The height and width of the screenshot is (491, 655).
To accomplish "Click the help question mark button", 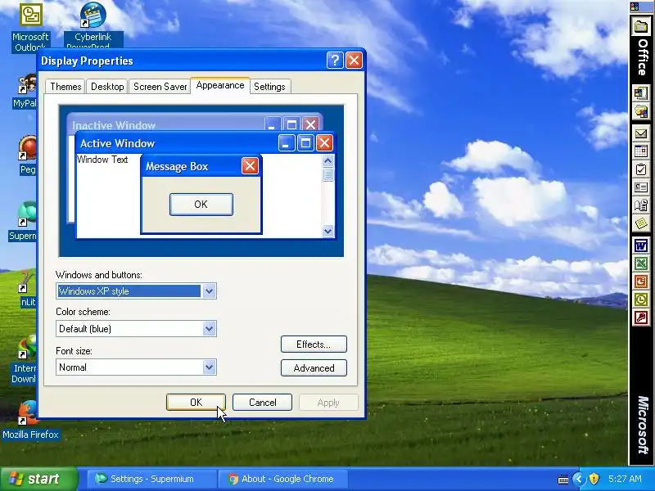I will pyautogui.click(x=335, y=61).
